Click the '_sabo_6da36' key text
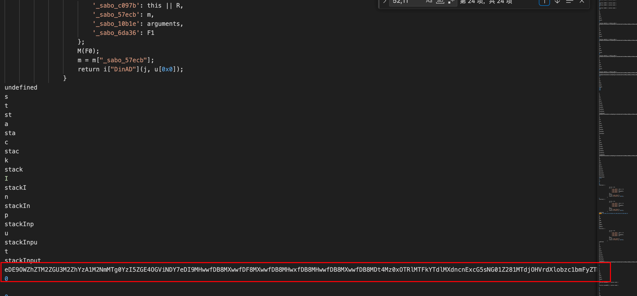The height and width of the screenshot is (296, 637). point(116,33)
